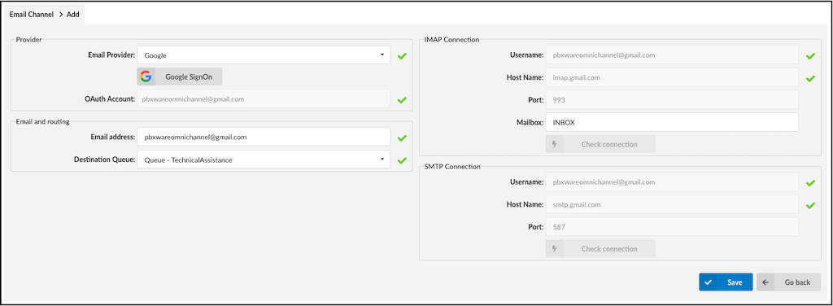
Task: Click the Google SignOn button
Action: (x=180, y=76)
